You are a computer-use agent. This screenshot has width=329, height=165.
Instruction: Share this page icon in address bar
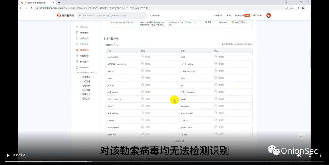coord(287,8)
